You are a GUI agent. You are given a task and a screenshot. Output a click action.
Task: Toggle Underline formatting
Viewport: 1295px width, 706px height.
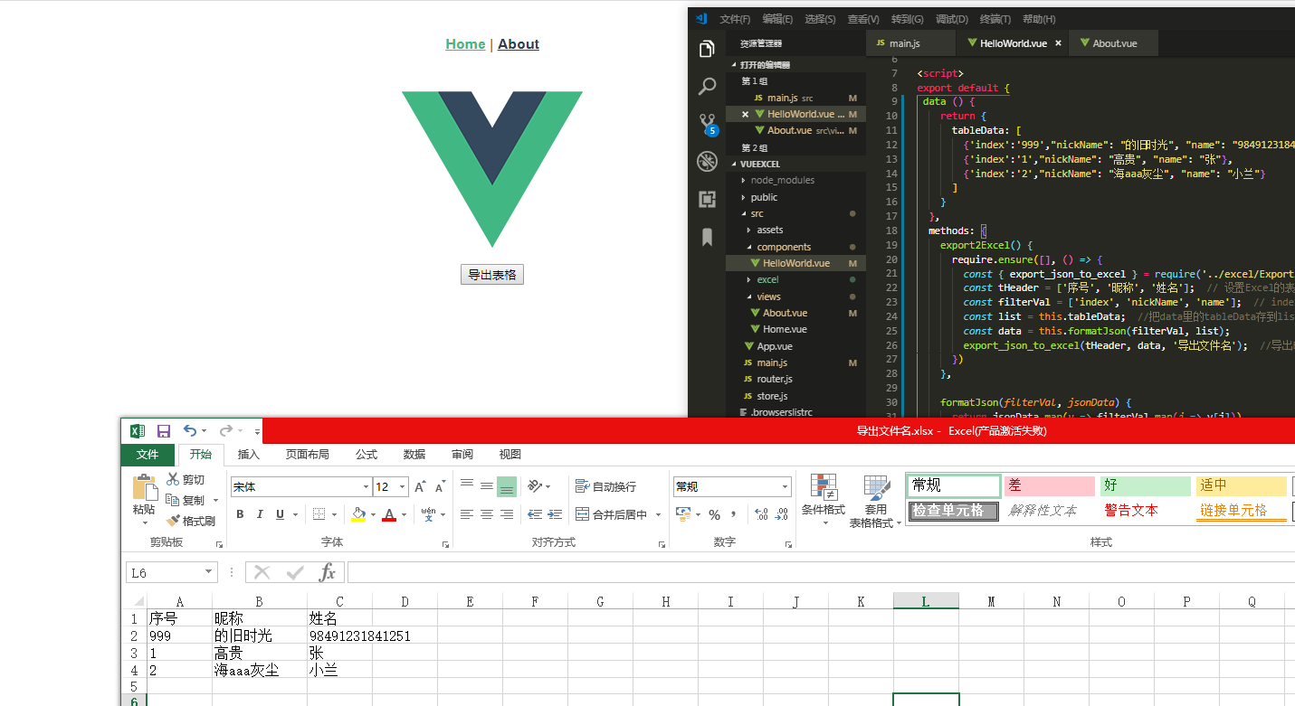coord(280,514)
